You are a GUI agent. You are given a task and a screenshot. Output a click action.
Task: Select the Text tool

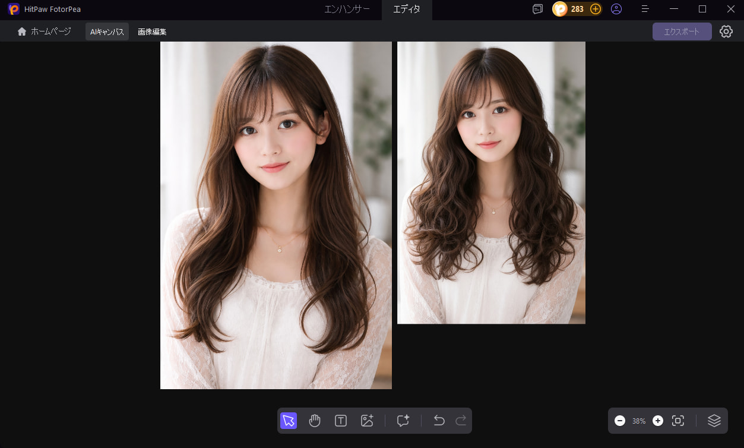341,421
